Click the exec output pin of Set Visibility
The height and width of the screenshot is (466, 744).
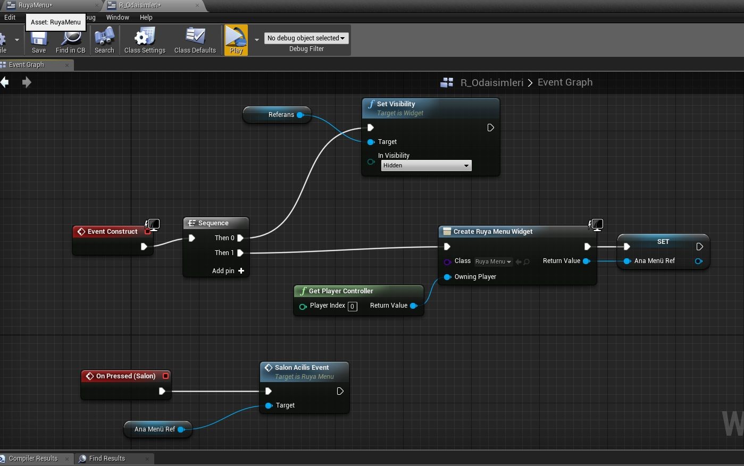491,128
